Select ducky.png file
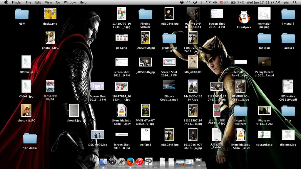 50,17
